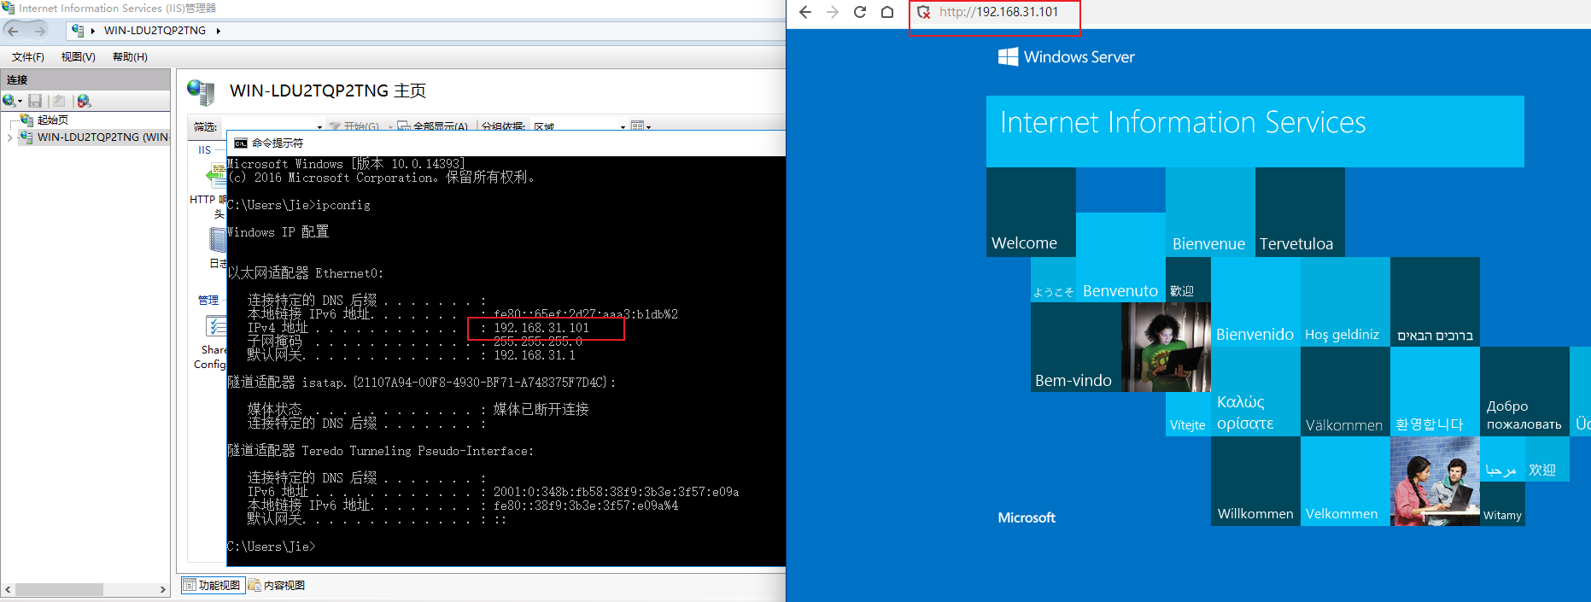Click the browser address bar URL
Screen dimensions: 1591x602
click(x=998, y=12)
